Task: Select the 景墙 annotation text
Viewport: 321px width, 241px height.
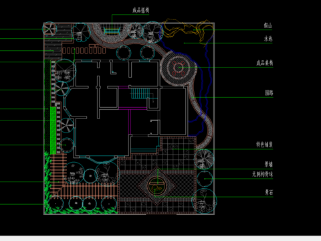Action: pos(269,165)
